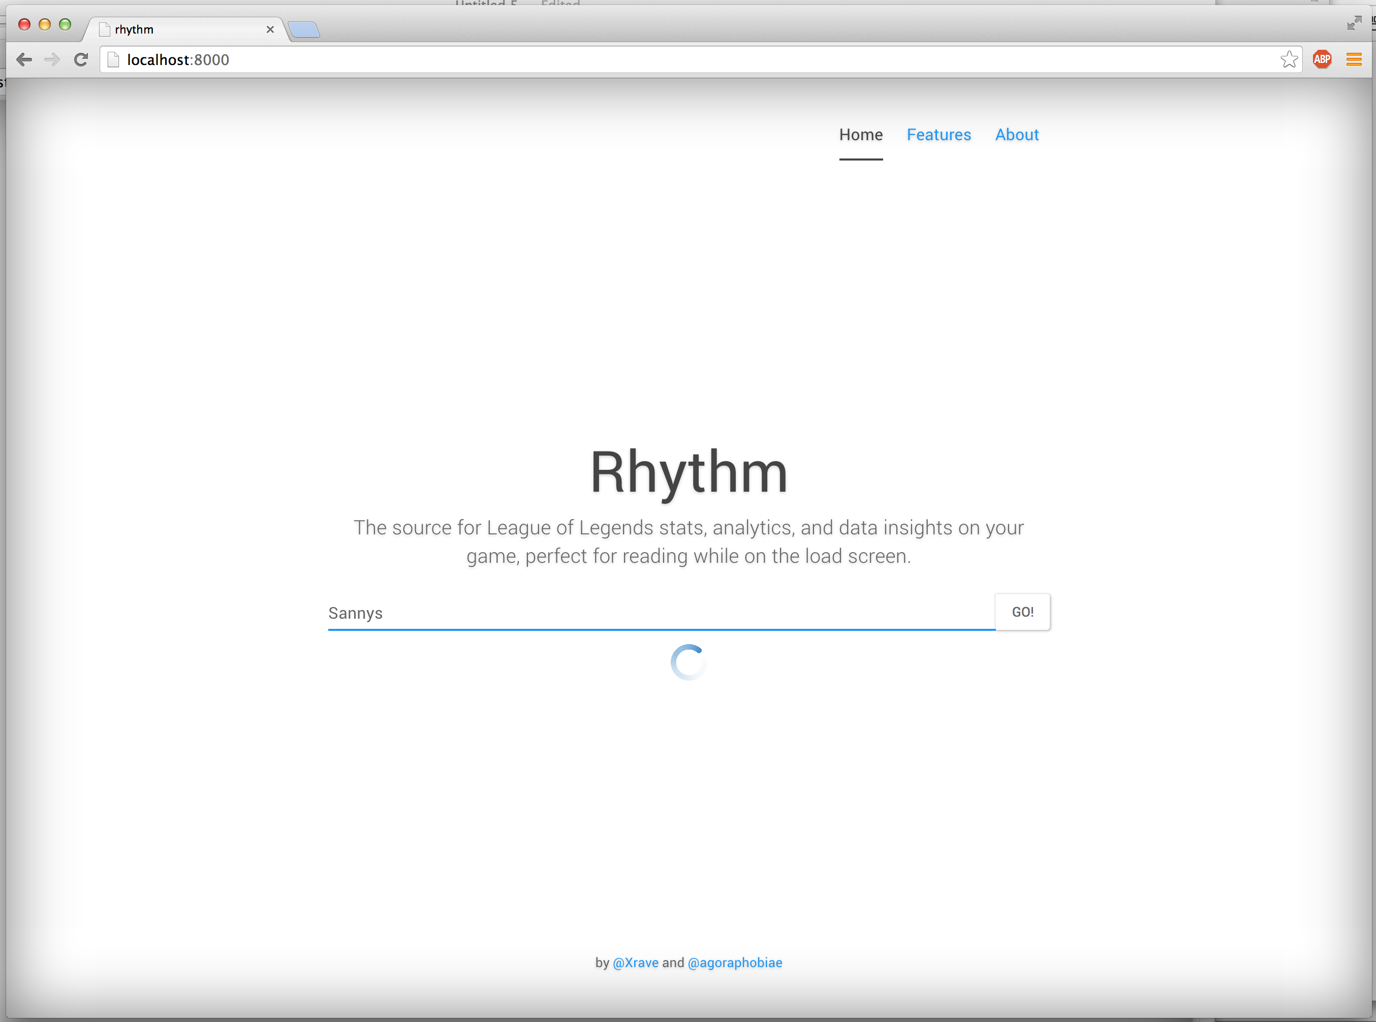This screenshot has height=1022, width=1376.
Task: Click page icon in address bar
Action: [113, 59]
